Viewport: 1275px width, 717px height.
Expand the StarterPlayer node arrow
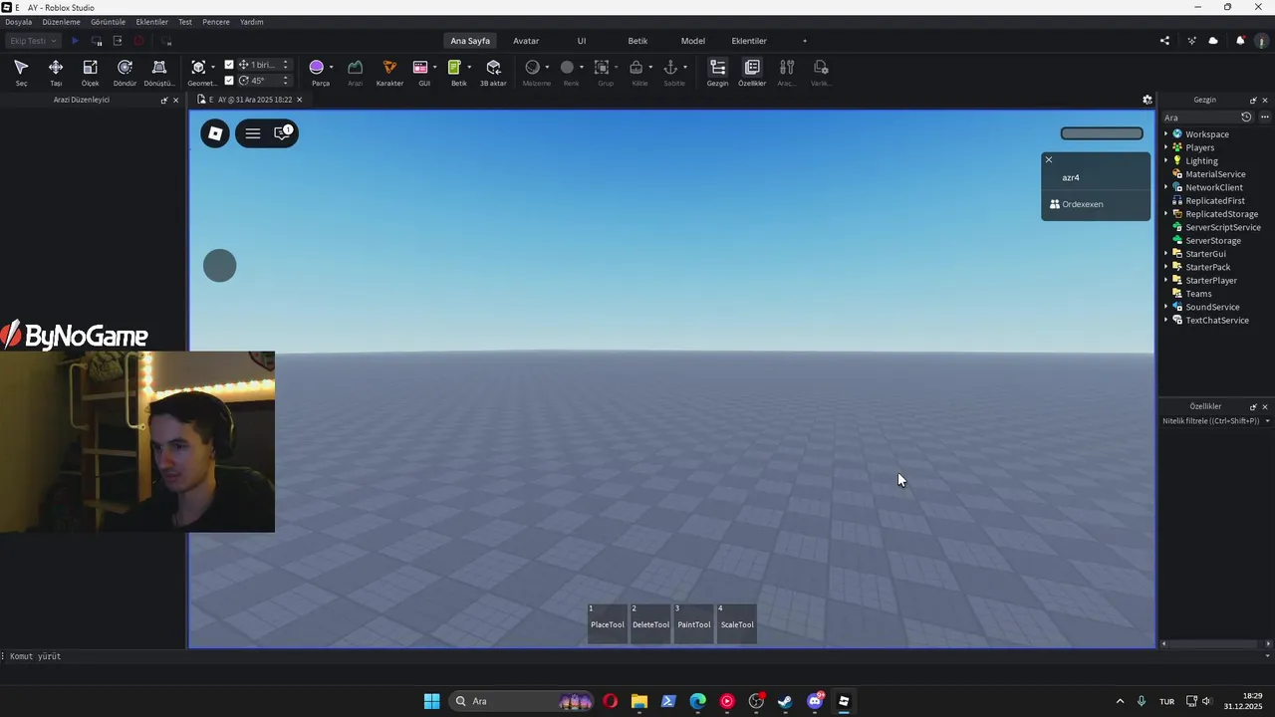click(x=1166, y=281)
